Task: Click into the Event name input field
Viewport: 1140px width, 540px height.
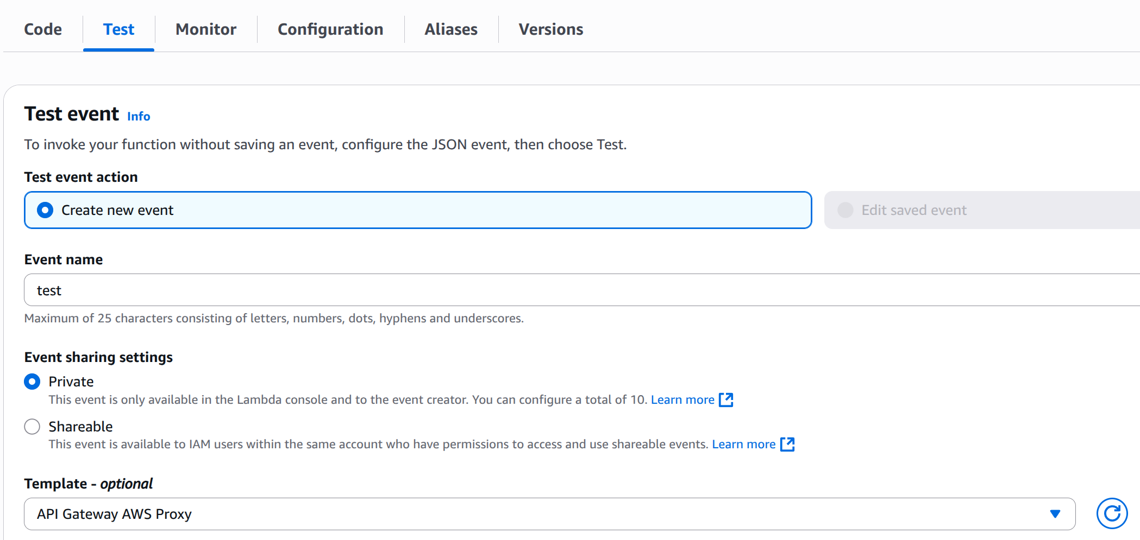Action: pyautogui.click(x=582, y=290)
